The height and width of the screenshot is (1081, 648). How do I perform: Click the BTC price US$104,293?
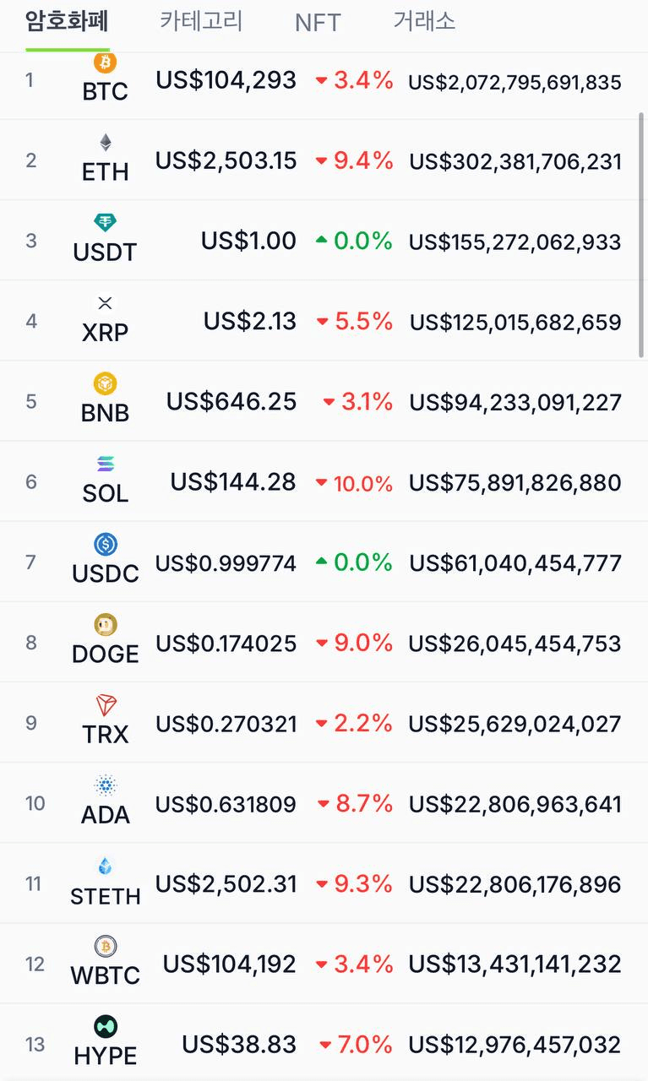(x=226, y=80)
